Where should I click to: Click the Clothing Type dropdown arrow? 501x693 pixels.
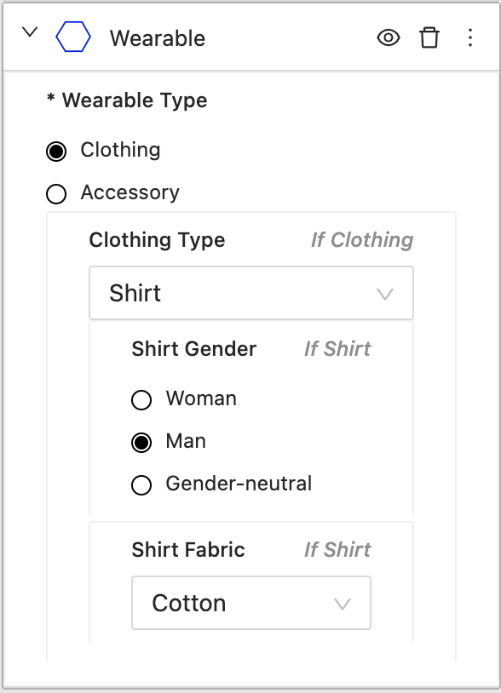pyautogui.click(x=385, y=294)
